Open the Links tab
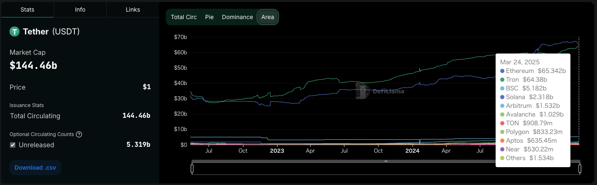 [133, 10]
